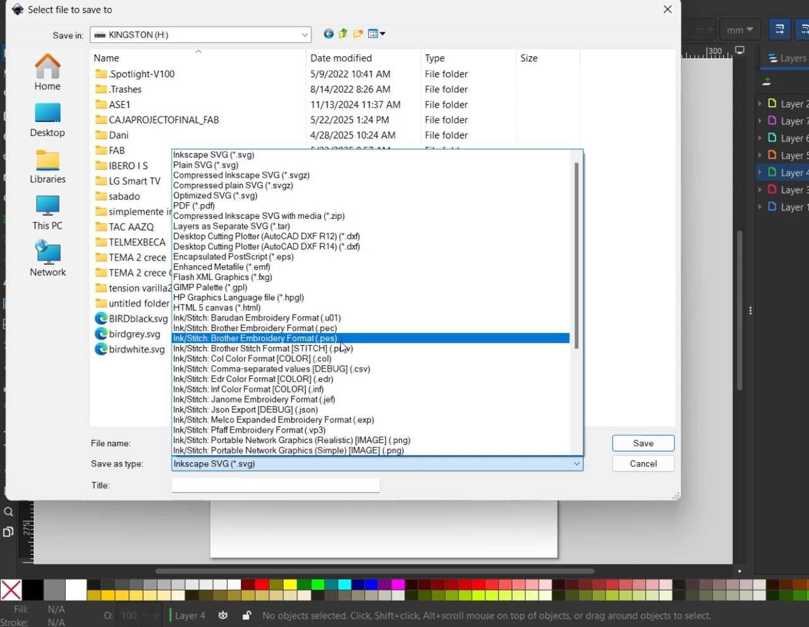
Task: Select Ink/Stitch Pfaff Embroidery Format (.vp3)
Action: tap(371, 430)
